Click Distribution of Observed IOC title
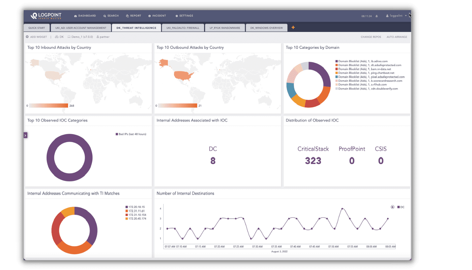Image resolution: width=472 pixels, height=270 pixels. coord(312,120)
